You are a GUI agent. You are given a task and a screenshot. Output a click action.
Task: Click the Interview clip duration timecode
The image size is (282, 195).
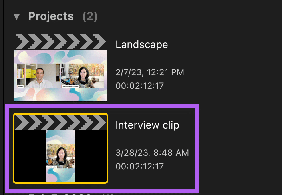(x=139, y=165)
